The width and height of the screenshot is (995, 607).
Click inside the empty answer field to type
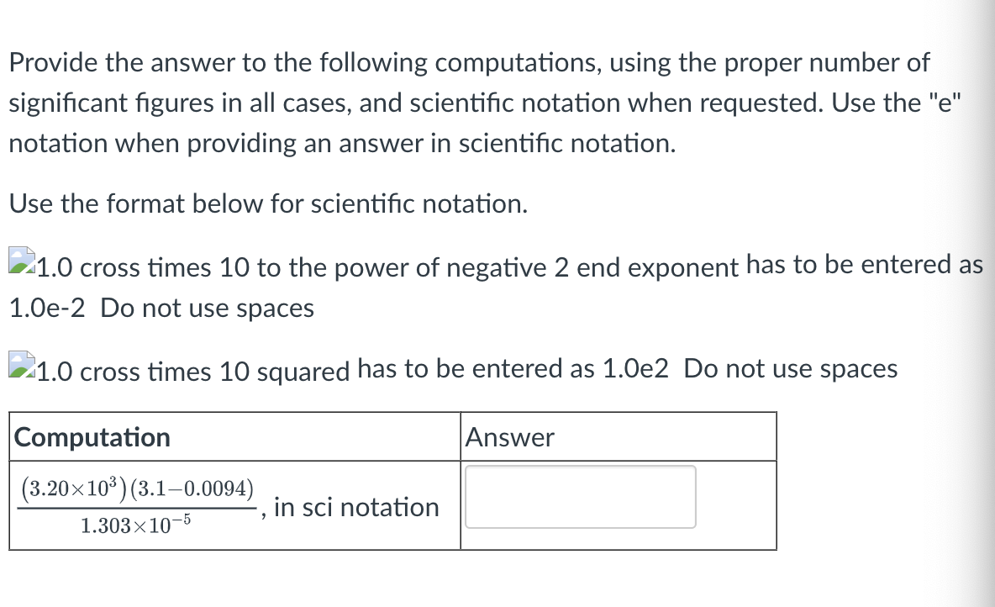pyautogui.click(x=580, y=498)
